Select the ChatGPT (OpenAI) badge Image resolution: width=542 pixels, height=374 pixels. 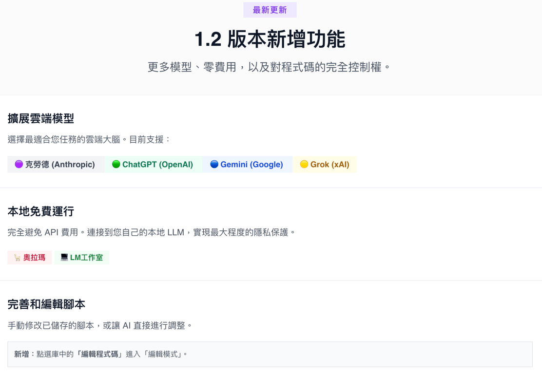pos(154,165)
